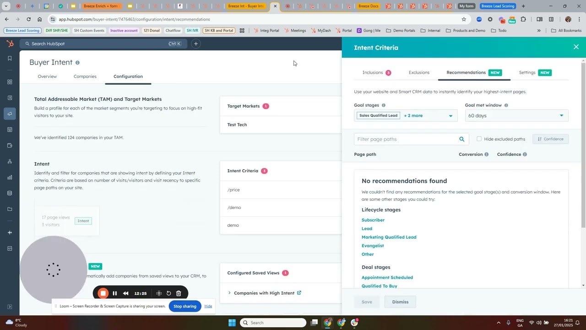
Task: Open the browser tab list dropdown
Action: 6,6
